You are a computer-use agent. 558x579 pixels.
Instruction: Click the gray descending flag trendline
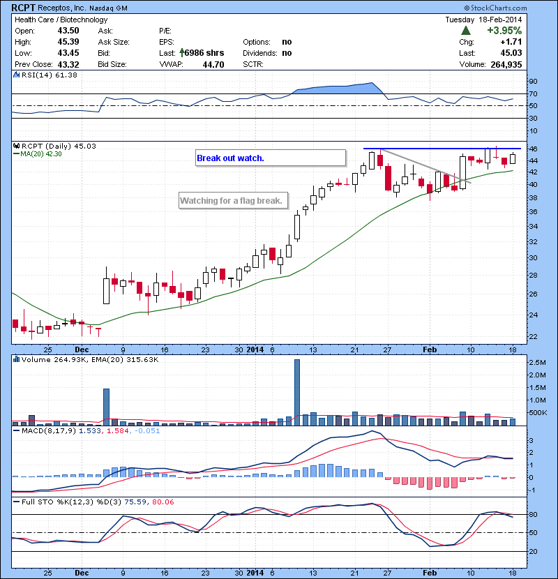tap(425, 166)
